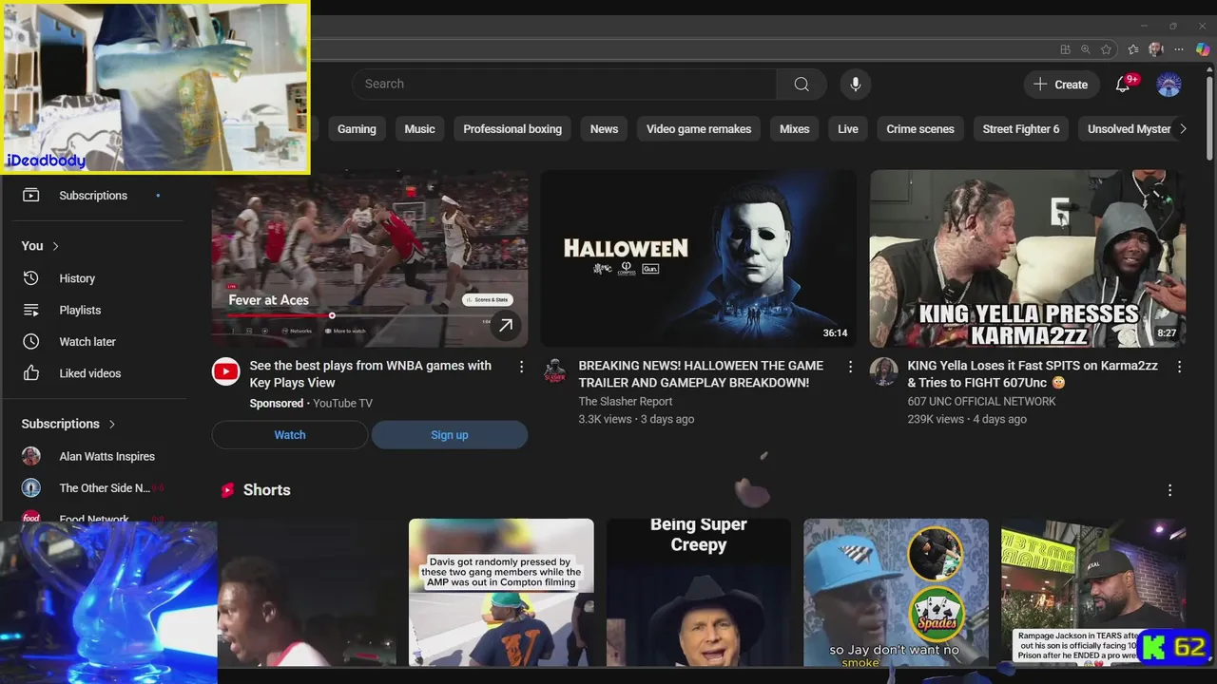The width and height of the screenshot is (1217, 684).
Task: Open options for King Yella video
Action: [x=1179, y=367]
